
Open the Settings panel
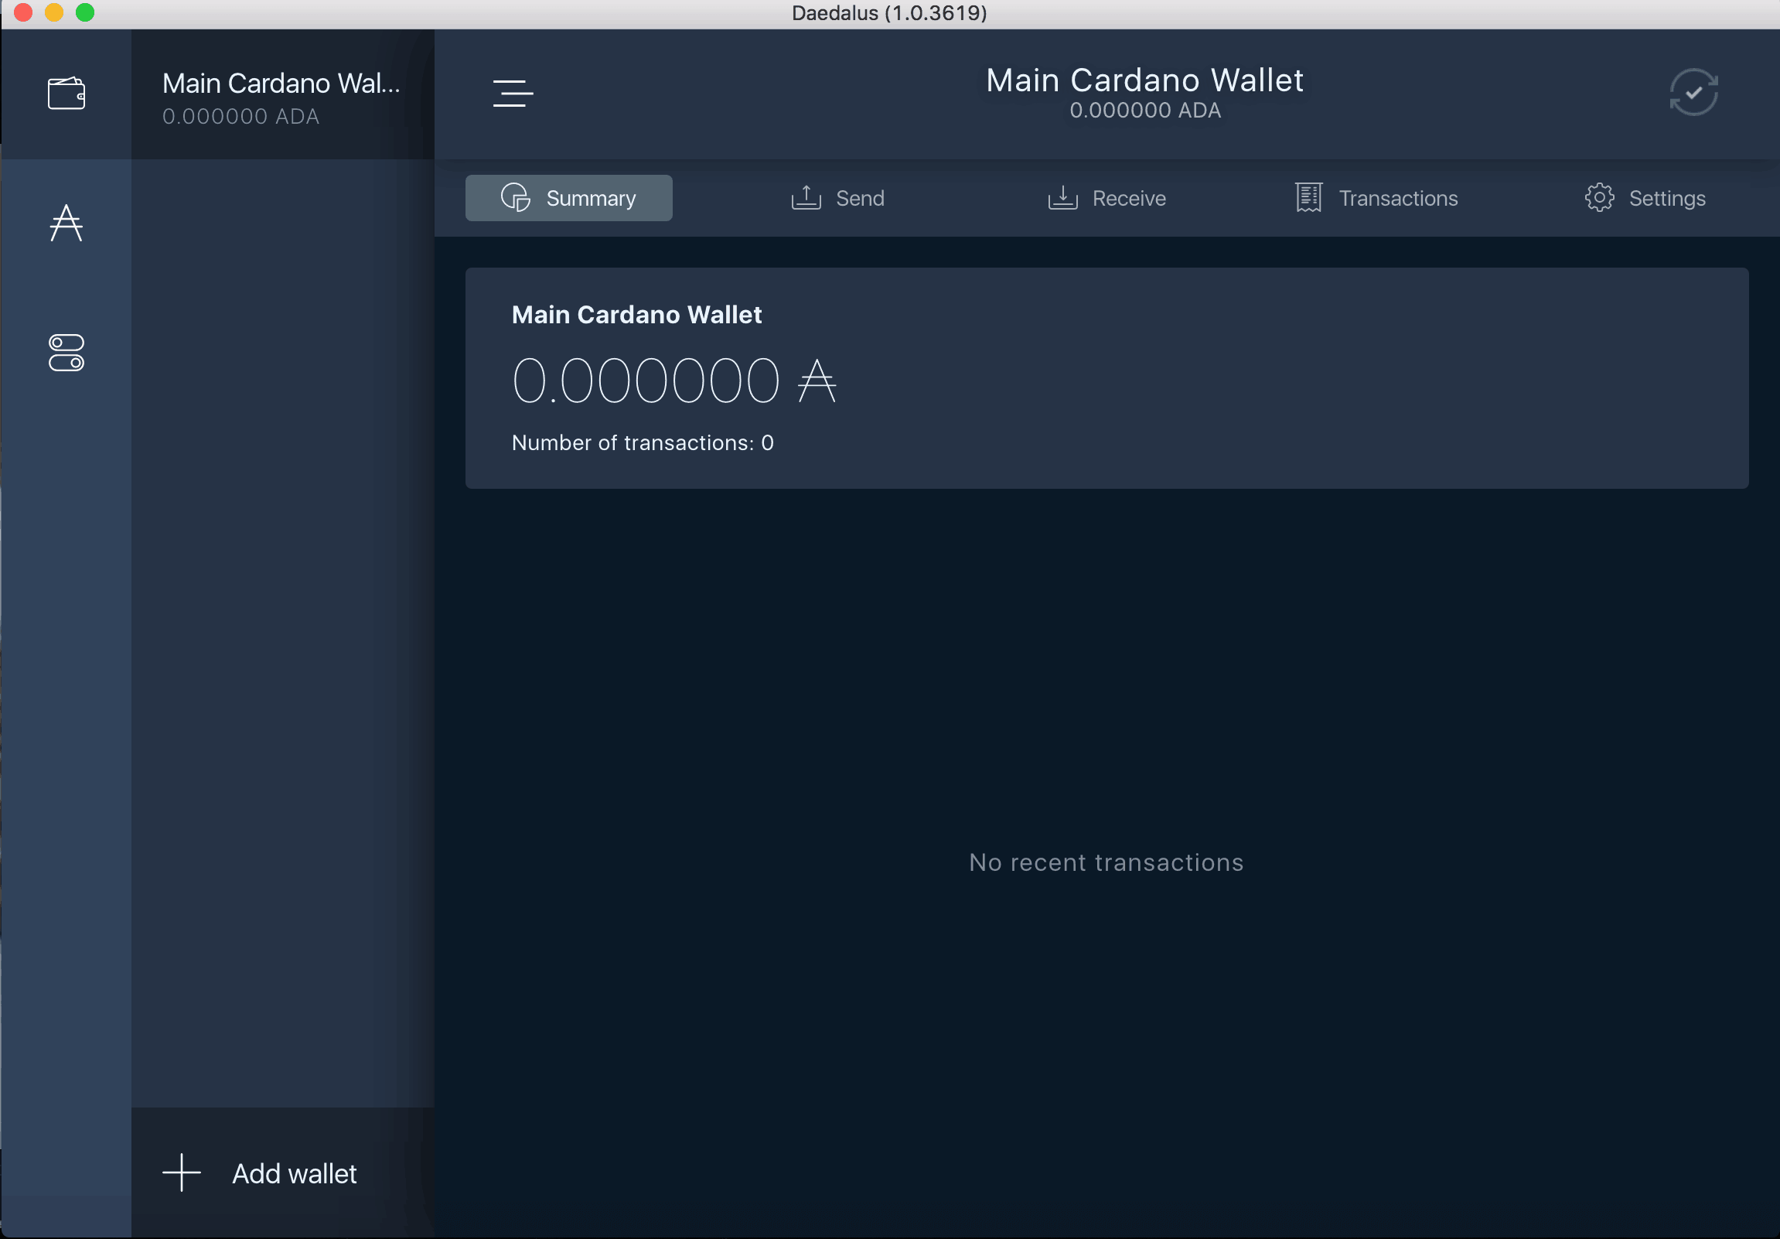pos(1645,197)
